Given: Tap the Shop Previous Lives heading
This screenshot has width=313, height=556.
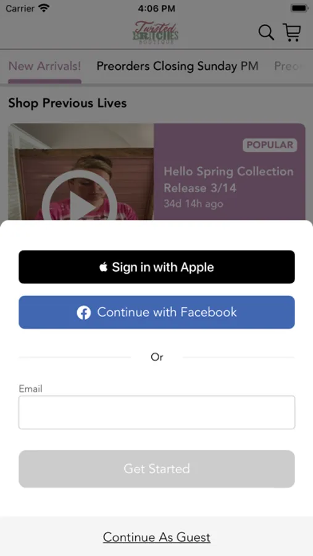Looking at the screenshot, I should click(x=67, y=103).
